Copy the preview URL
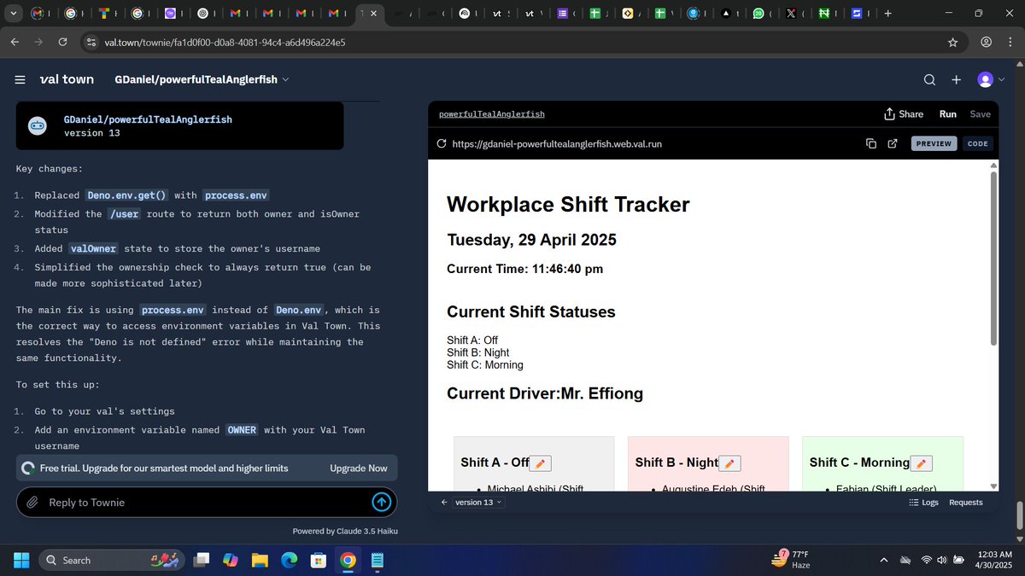The height and width of the screenshot is (576, 1025). [x=871, y=143]
